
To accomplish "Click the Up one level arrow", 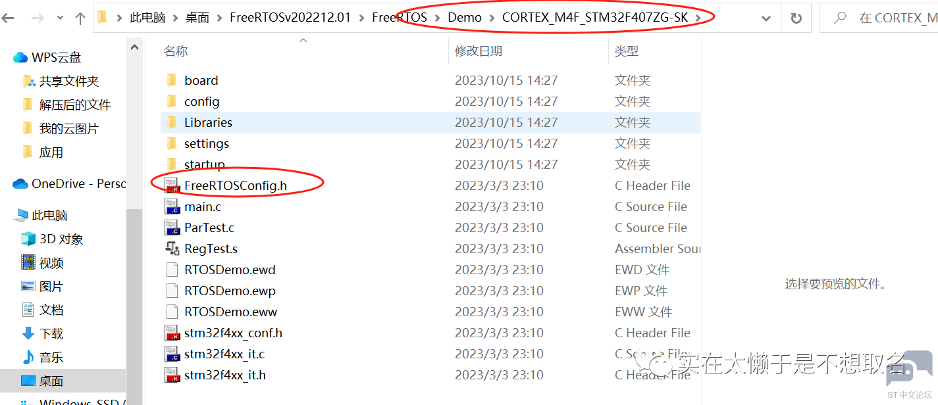I will [x=80, y=18].
